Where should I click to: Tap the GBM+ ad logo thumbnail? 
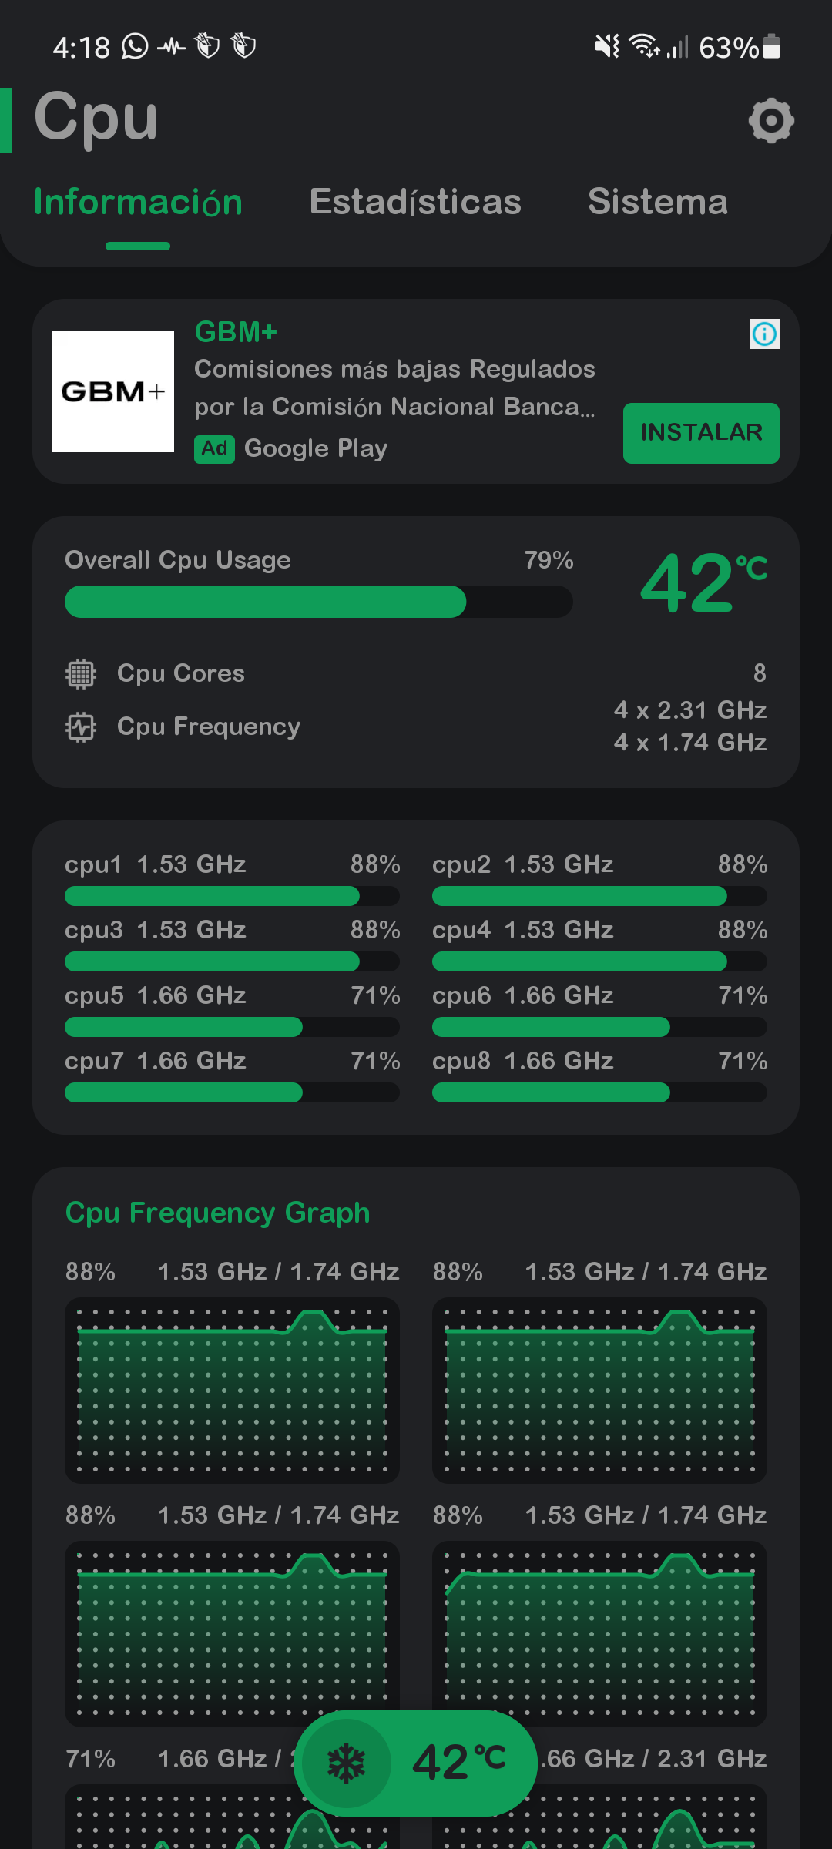(113, 391)
